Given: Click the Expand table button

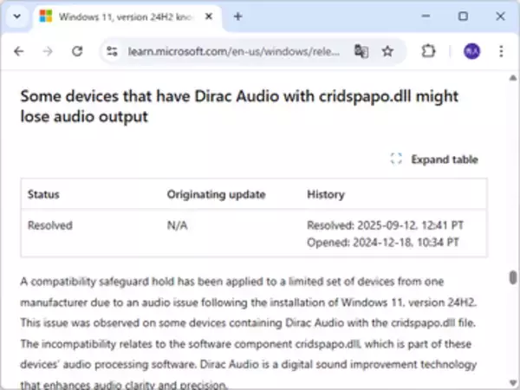Looking at the screenshot, I should pyautogui.click(x=434, y=159).
